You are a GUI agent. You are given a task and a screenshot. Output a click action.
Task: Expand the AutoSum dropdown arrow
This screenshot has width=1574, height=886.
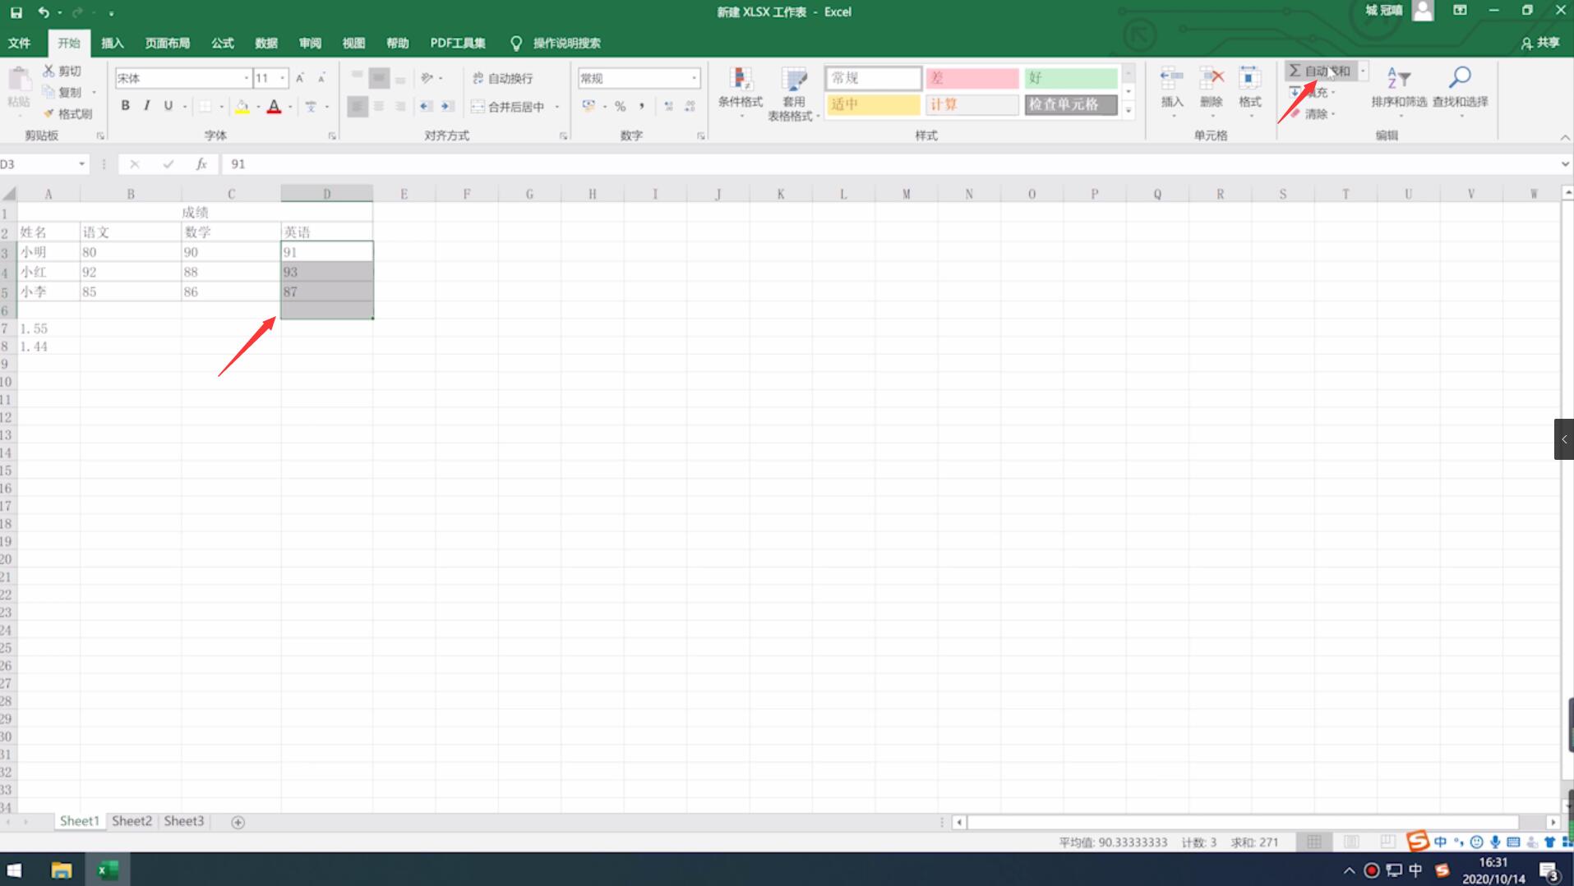tap(1363, 71)
